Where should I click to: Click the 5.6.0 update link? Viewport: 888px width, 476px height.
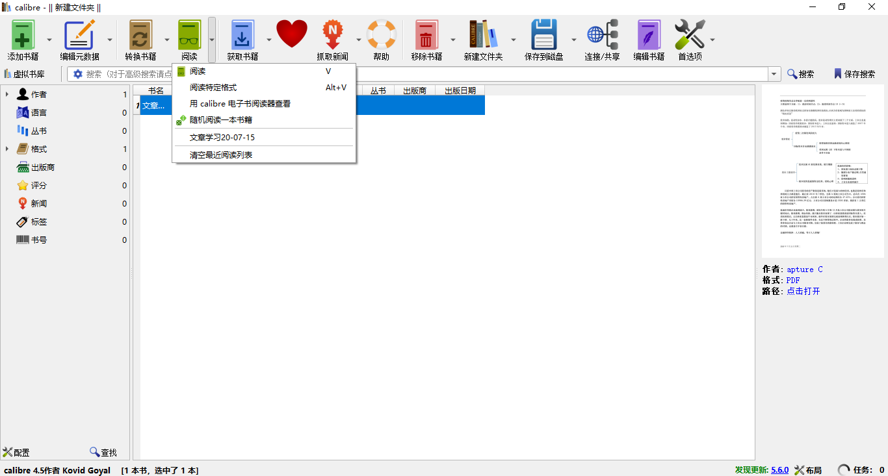[x=779, y=470]
